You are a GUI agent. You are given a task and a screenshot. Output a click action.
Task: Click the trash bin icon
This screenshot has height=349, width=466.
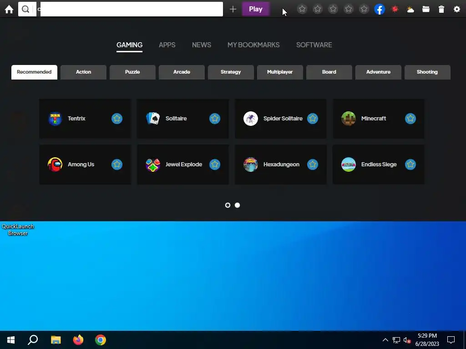[441, 9]
